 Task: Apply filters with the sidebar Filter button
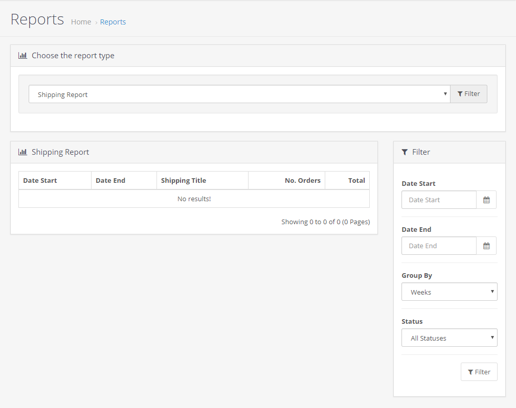[x=479, y=372]
